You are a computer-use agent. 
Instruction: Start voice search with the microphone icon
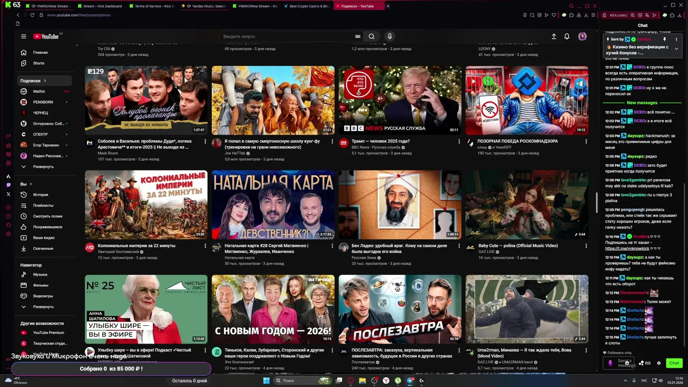coord(390,37)
